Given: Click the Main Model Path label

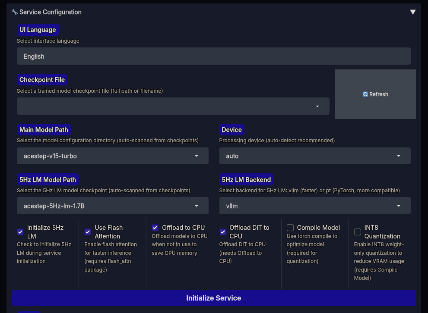Looking at the screenshot, I should pyautogui.click(x=44, y=130).
